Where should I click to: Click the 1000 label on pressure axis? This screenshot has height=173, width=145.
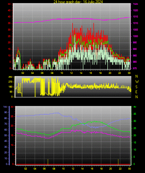[x=135, y=36]
